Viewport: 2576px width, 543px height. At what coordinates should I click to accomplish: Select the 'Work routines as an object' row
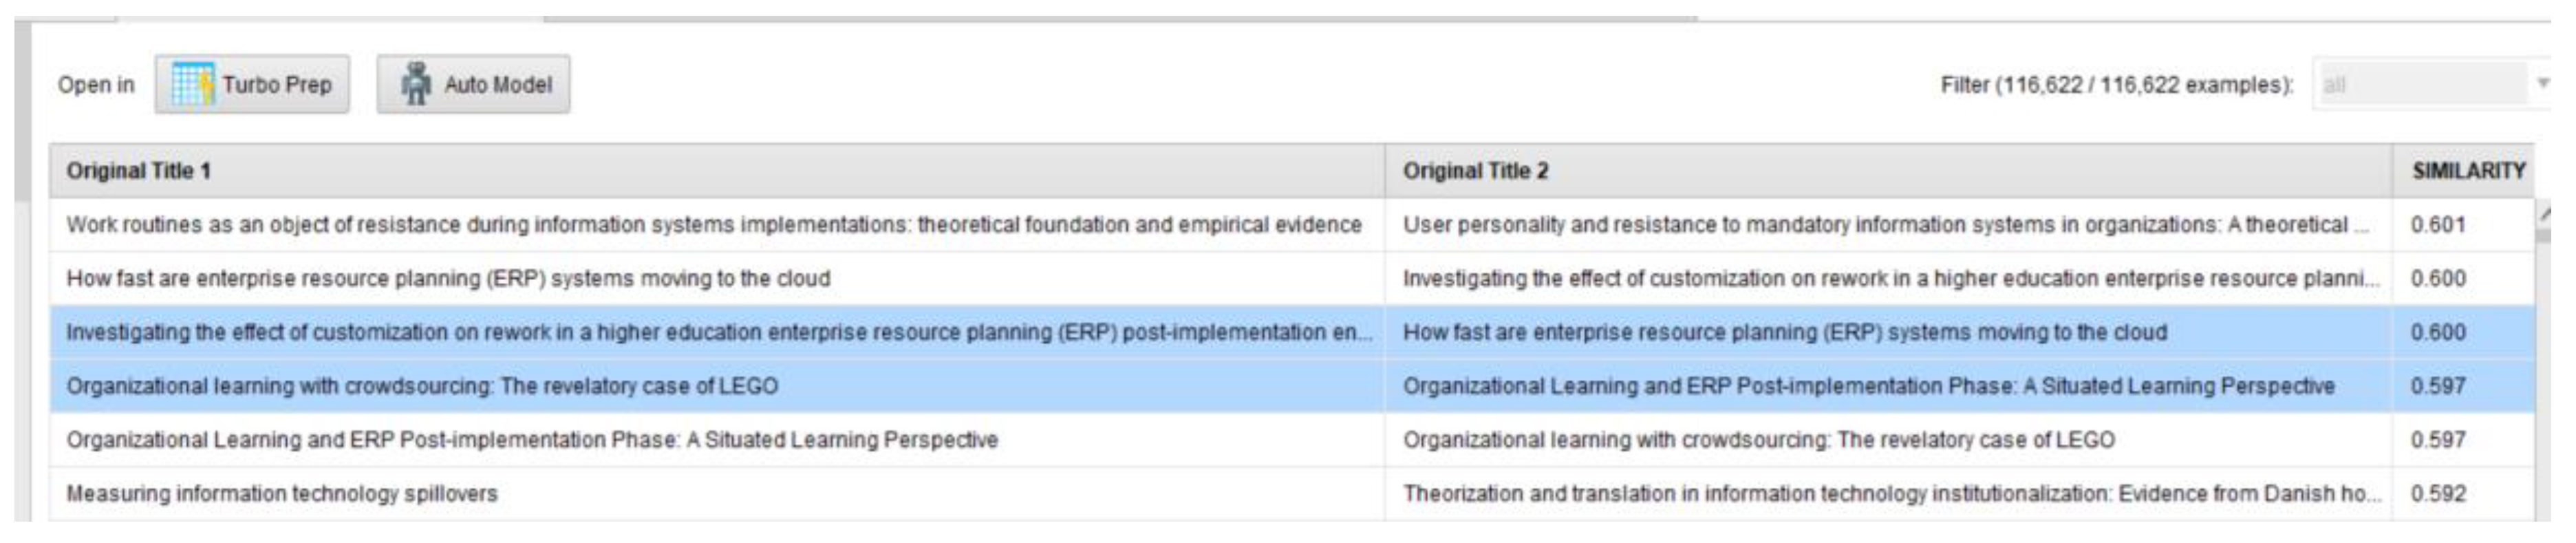(713, 225)
